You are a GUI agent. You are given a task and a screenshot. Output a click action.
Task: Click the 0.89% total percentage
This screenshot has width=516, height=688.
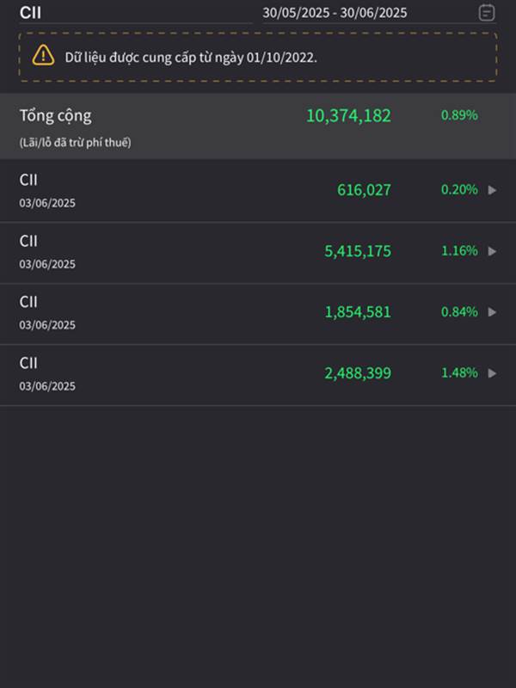click(x=459, y=115)
